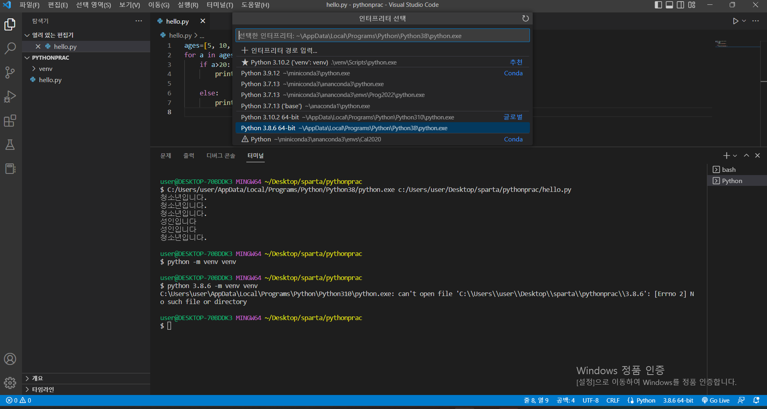Toggle secondary sidebar layout icon
The height and width of the screenshot is (409, 767).
(680, 5)
